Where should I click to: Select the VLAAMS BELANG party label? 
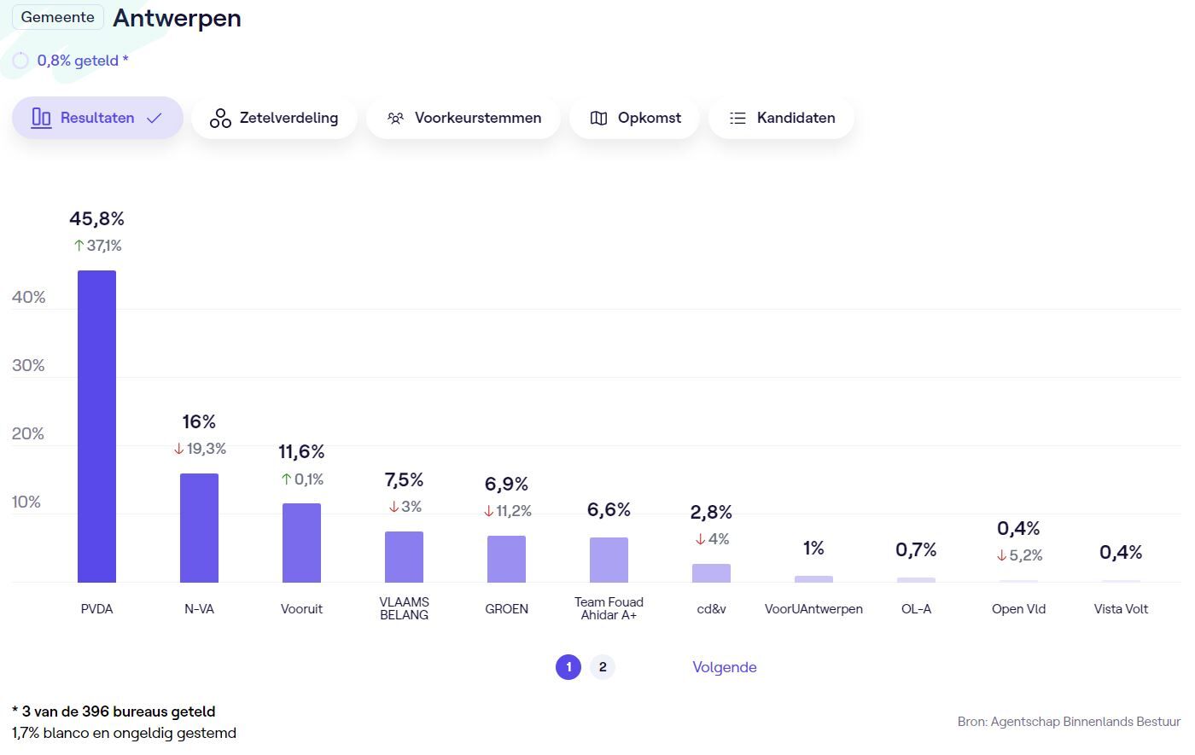pos(404,608)
